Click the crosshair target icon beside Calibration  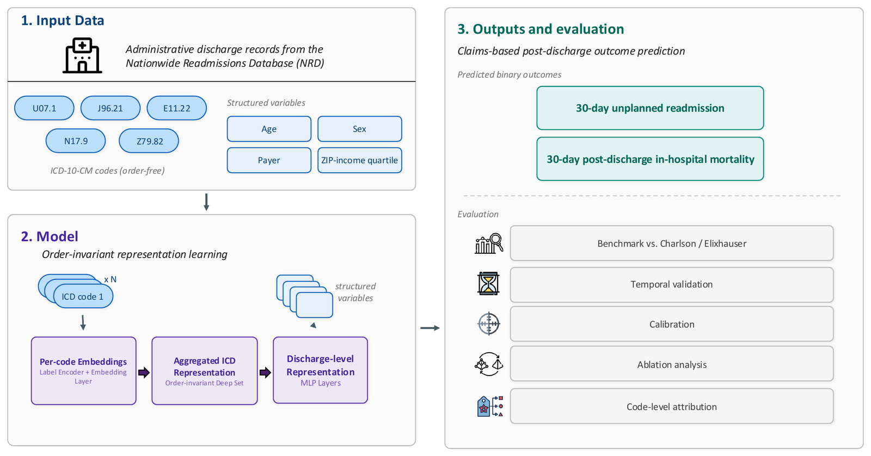coord(488,324)
